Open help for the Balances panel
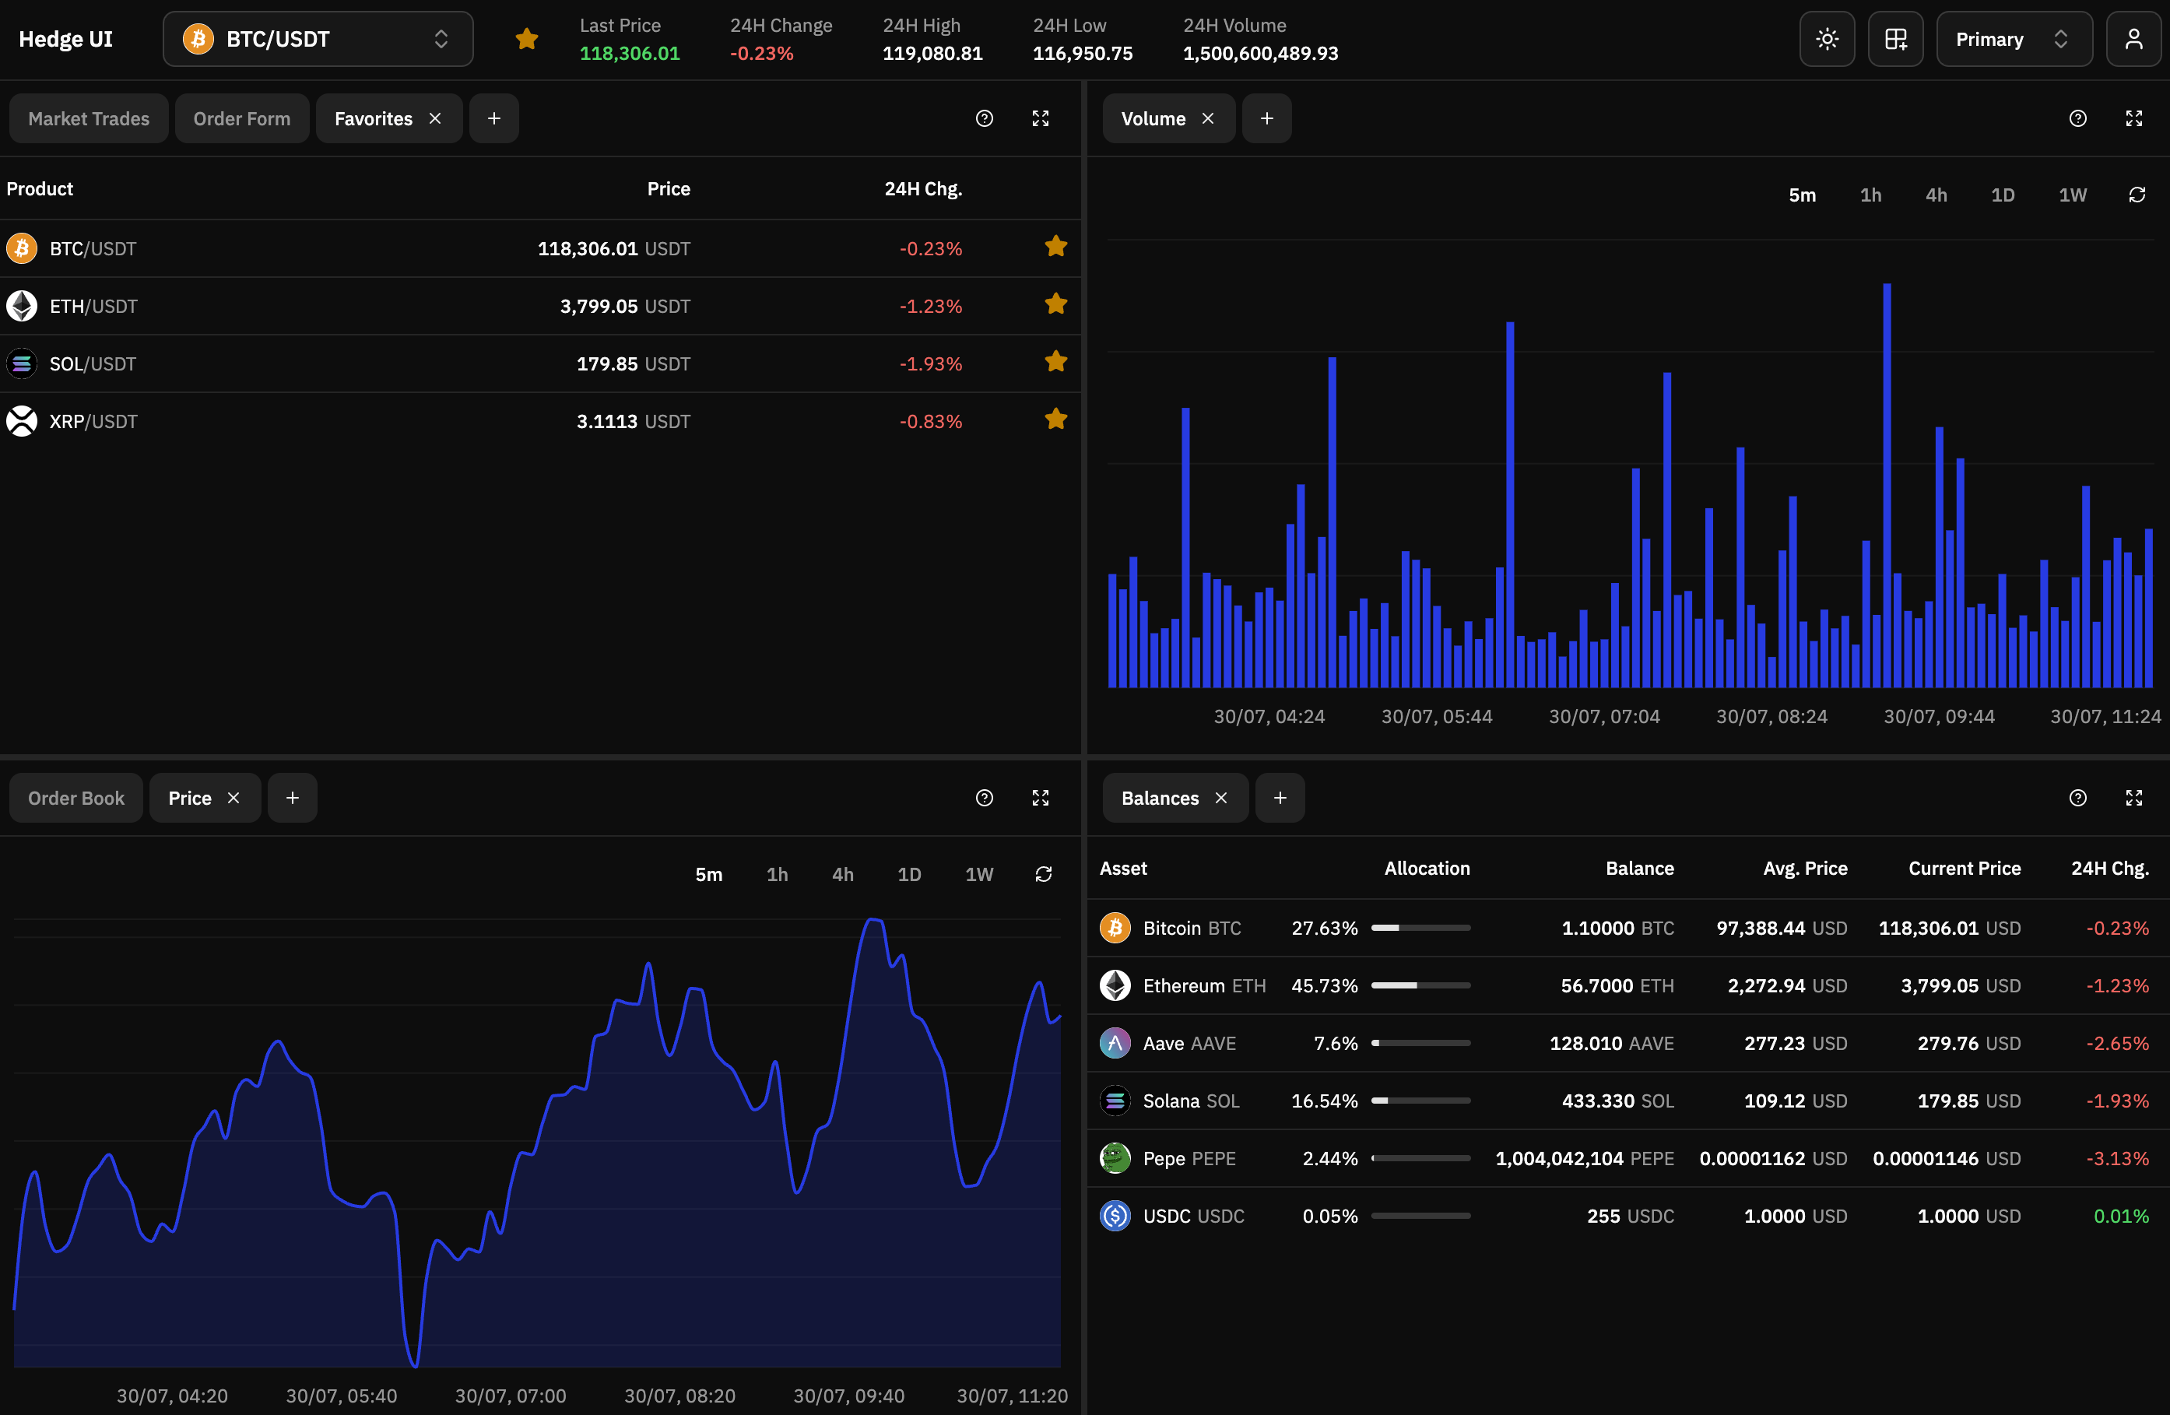The image size is (2170, 1415). [2077, 798]
